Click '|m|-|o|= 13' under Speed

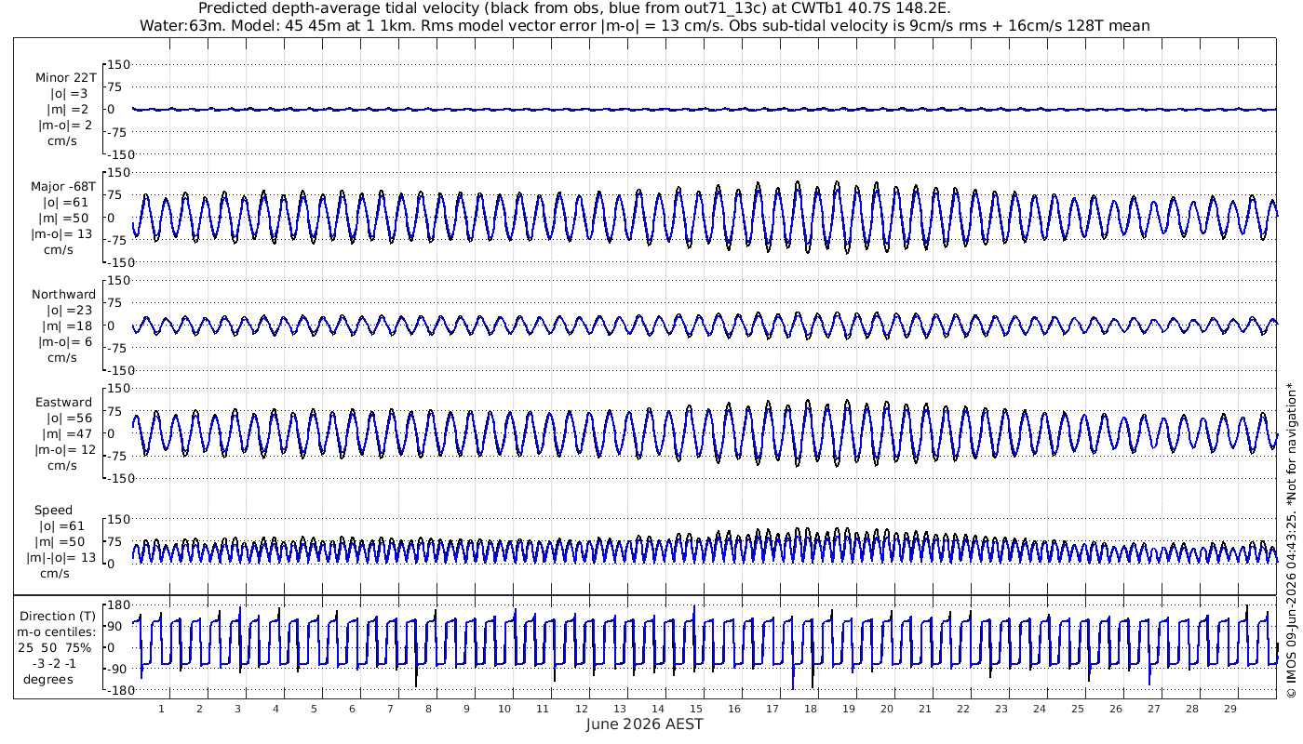pos(61,558)
